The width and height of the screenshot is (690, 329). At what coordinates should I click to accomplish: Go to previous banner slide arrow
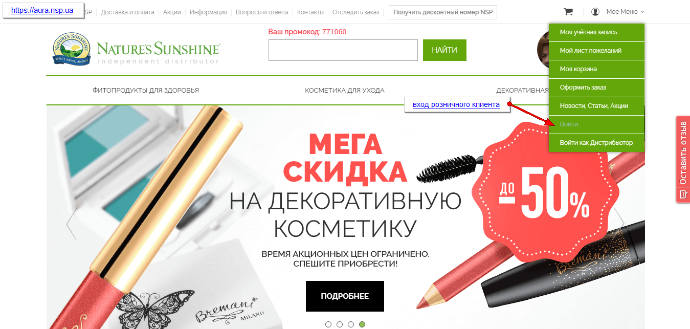71,223
